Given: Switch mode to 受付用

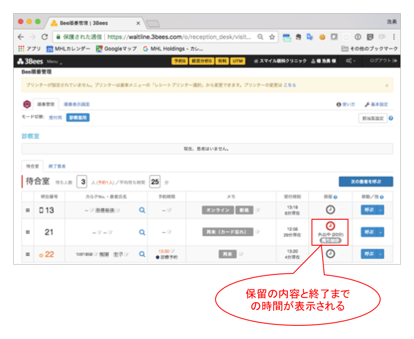Looking at the screenshot, I should [x=55, y=117].
